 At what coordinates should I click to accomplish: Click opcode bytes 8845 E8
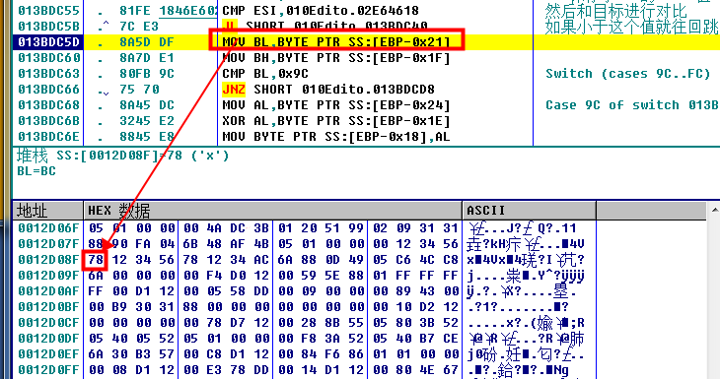(147, 137)
